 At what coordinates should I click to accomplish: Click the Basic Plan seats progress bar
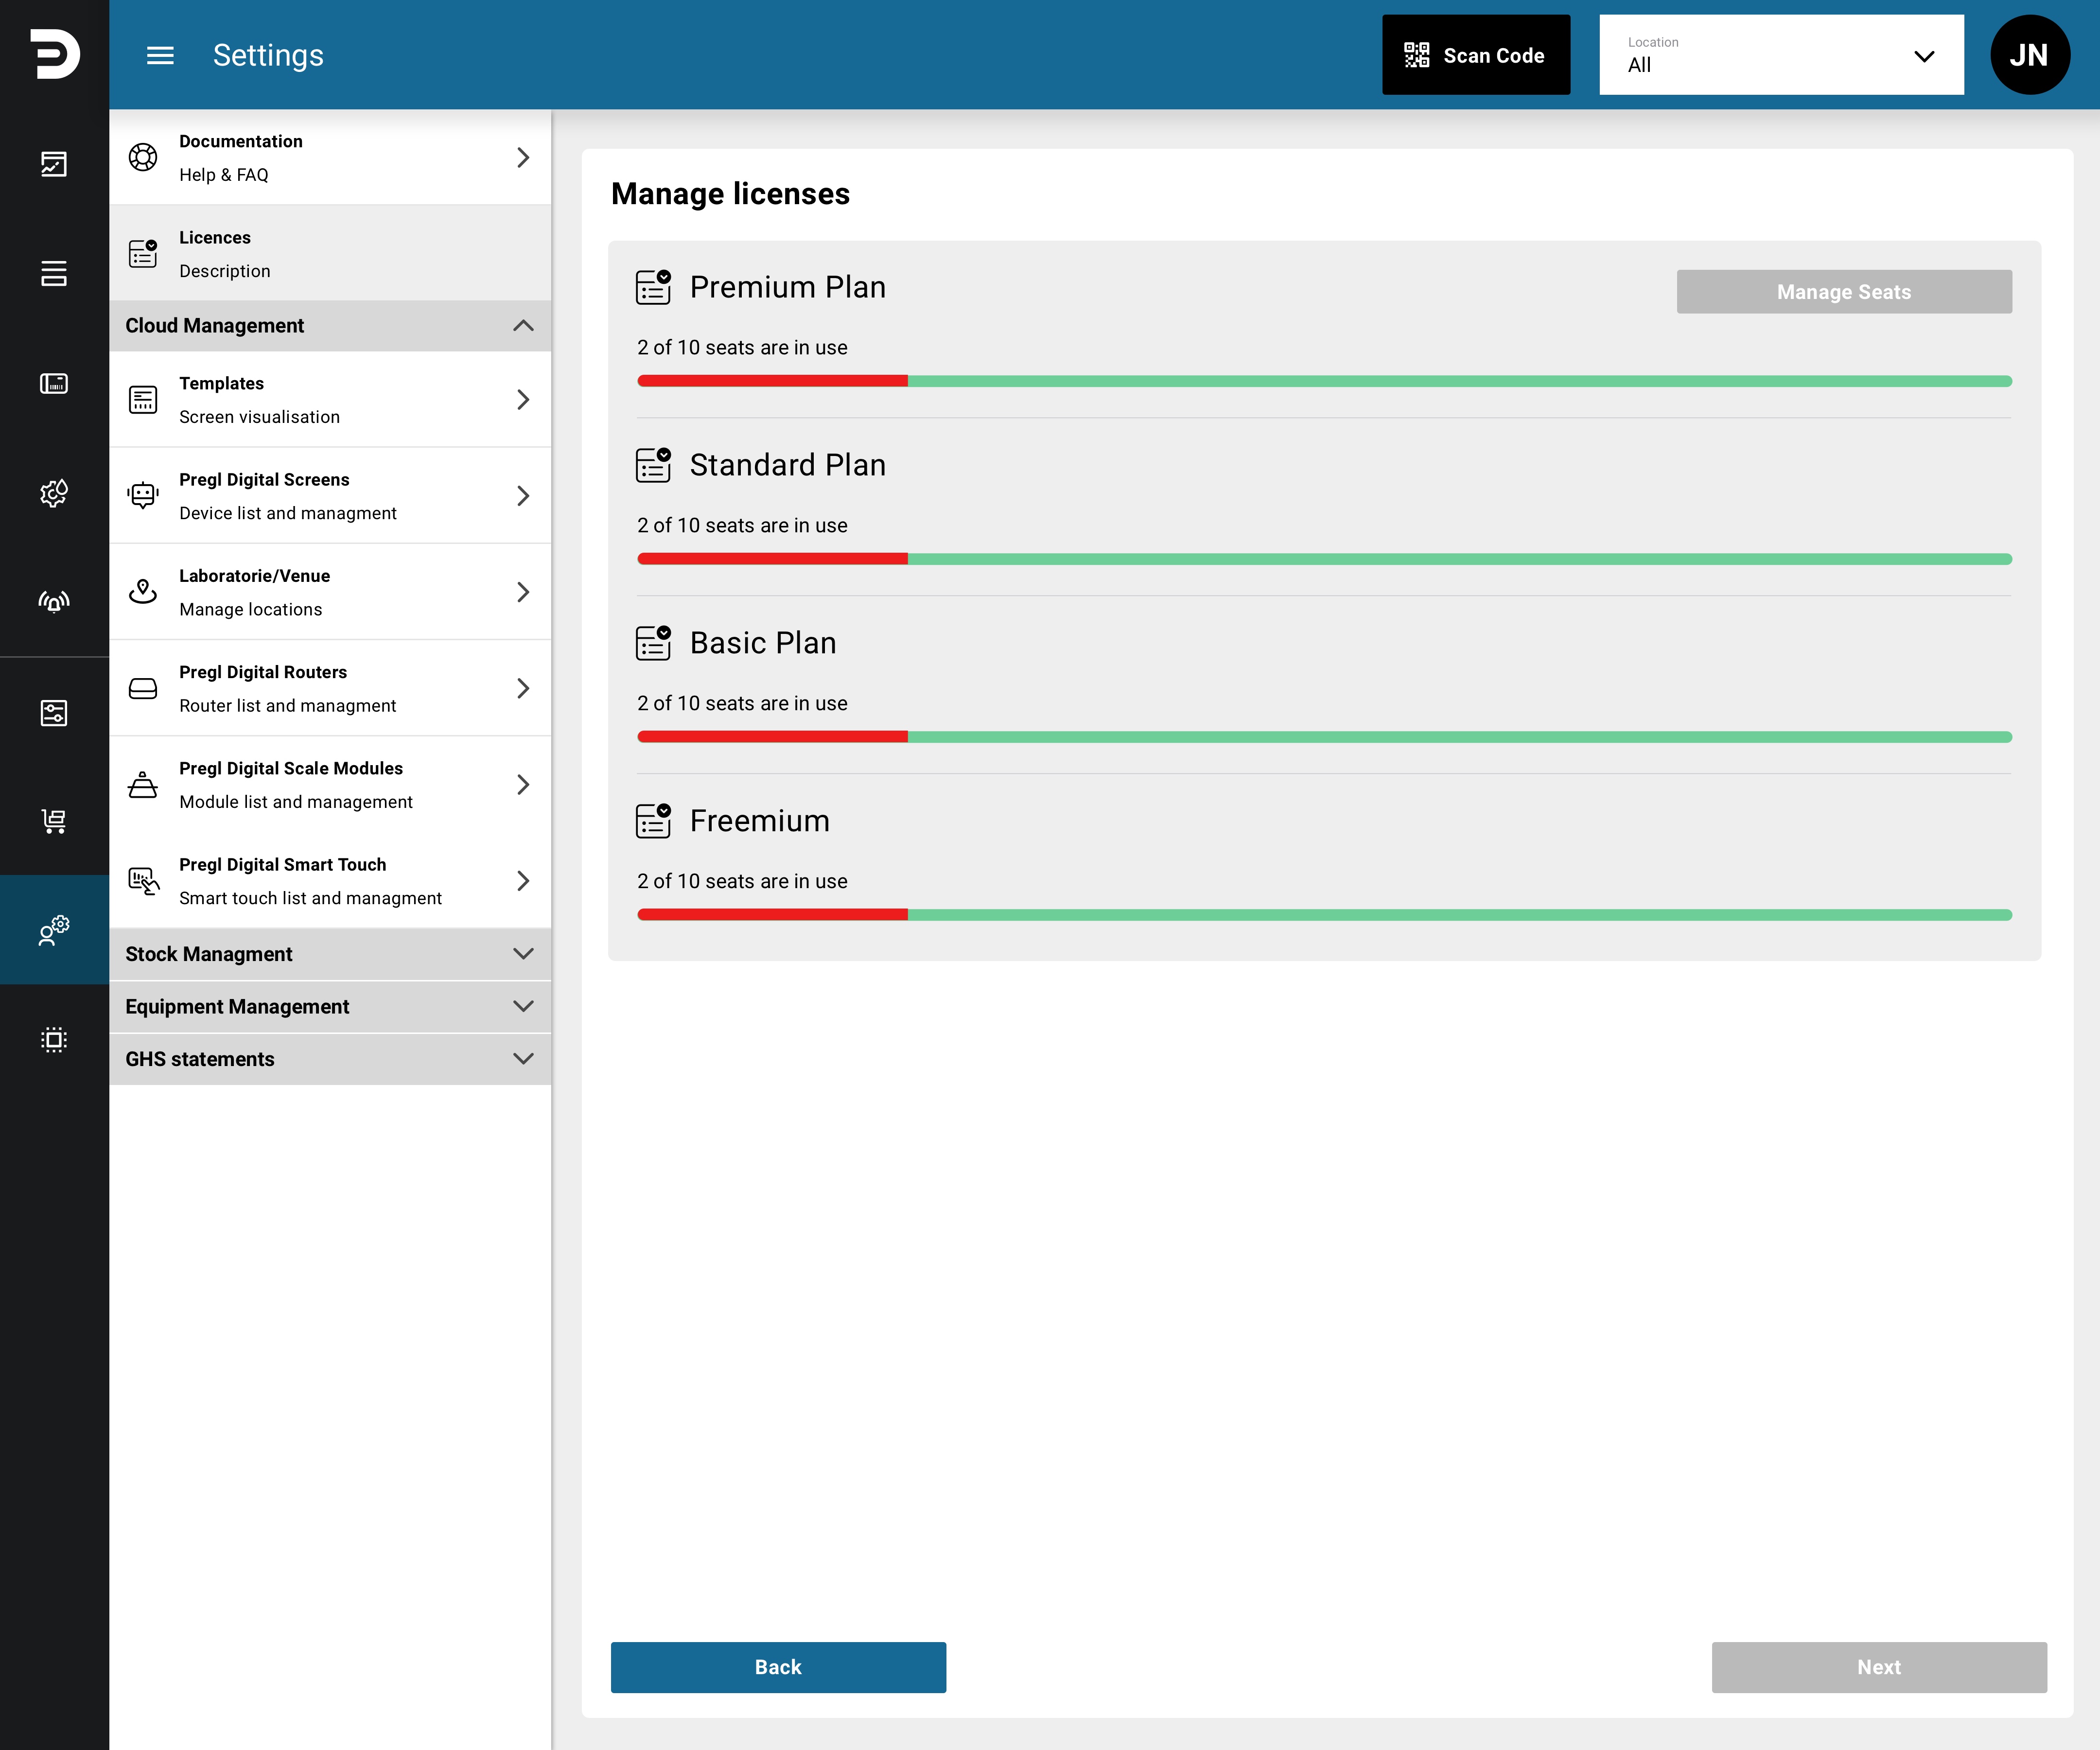1324,737
